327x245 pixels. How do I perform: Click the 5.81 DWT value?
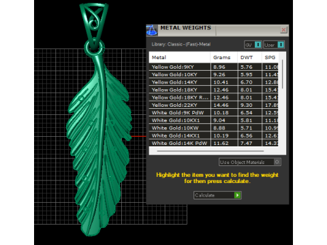247,120
